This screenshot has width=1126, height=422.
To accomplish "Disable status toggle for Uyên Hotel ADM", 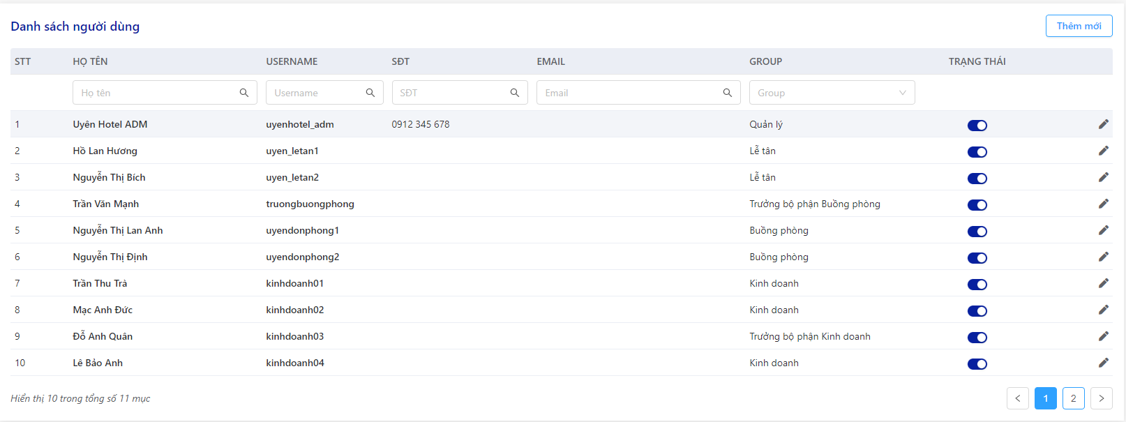I will pos(977,126).
